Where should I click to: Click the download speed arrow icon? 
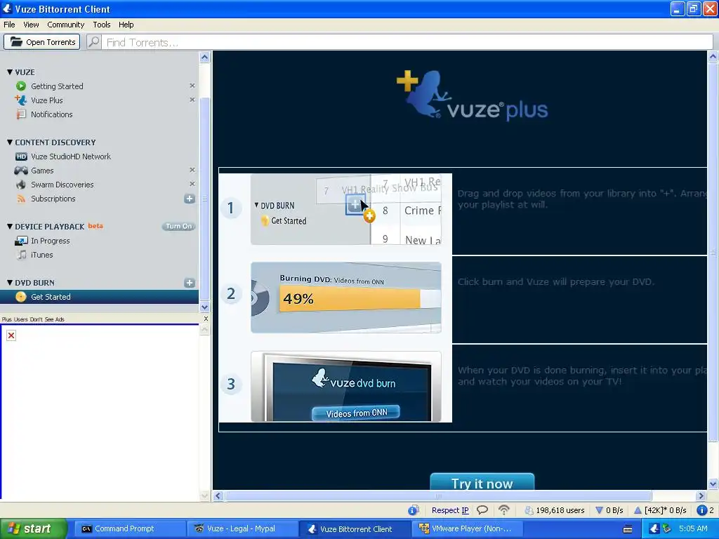[599, 510]
